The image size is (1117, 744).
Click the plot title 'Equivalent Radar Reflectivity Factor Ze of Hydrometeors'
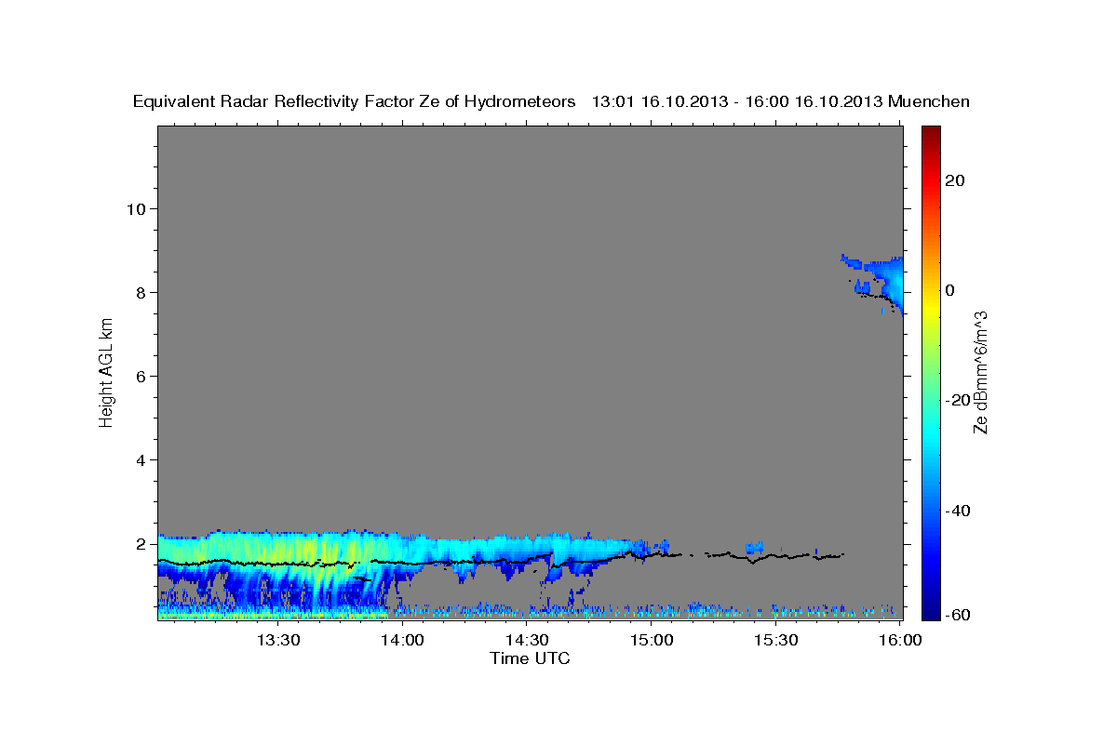click(x=355, y=101)
